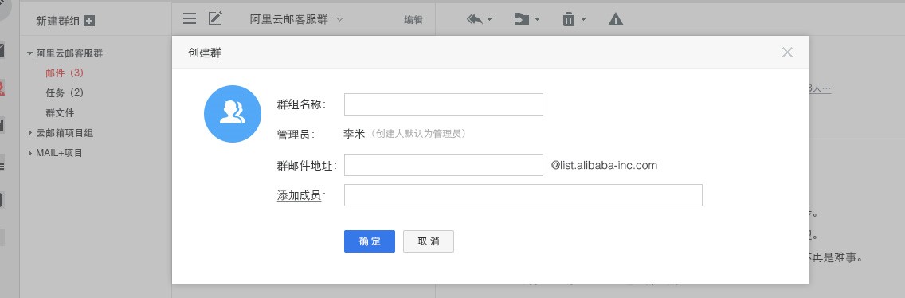Click the 确定 button
Viewport: 905px width, 298px height.
point(370,241)
